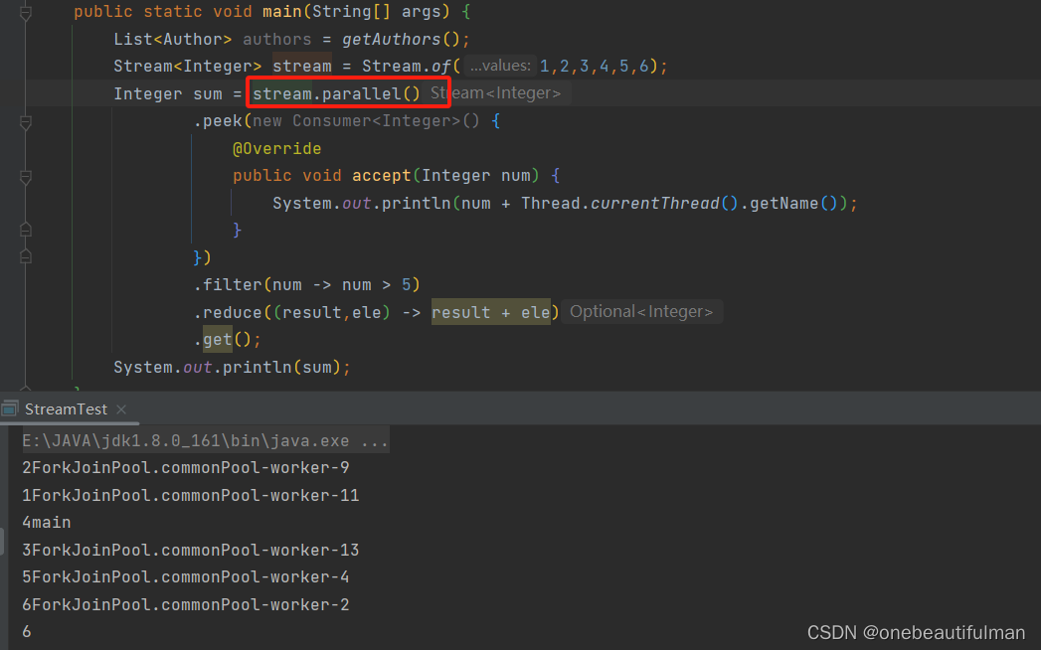Collapse the peek Consumer block fold marker
This screenshot has width=1041, height=650.
tap(25, 122)
